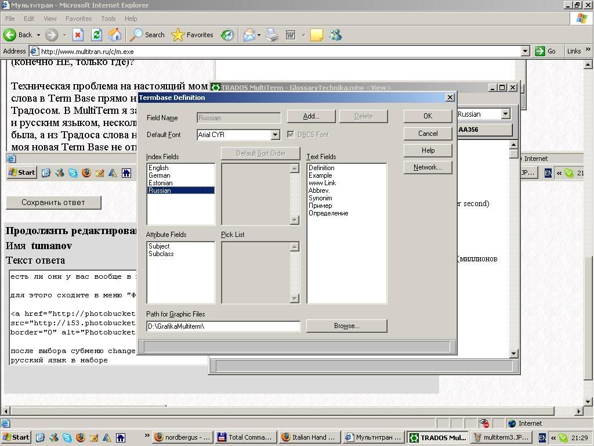Refresh the page with the Refresh icon

point(97,35)
